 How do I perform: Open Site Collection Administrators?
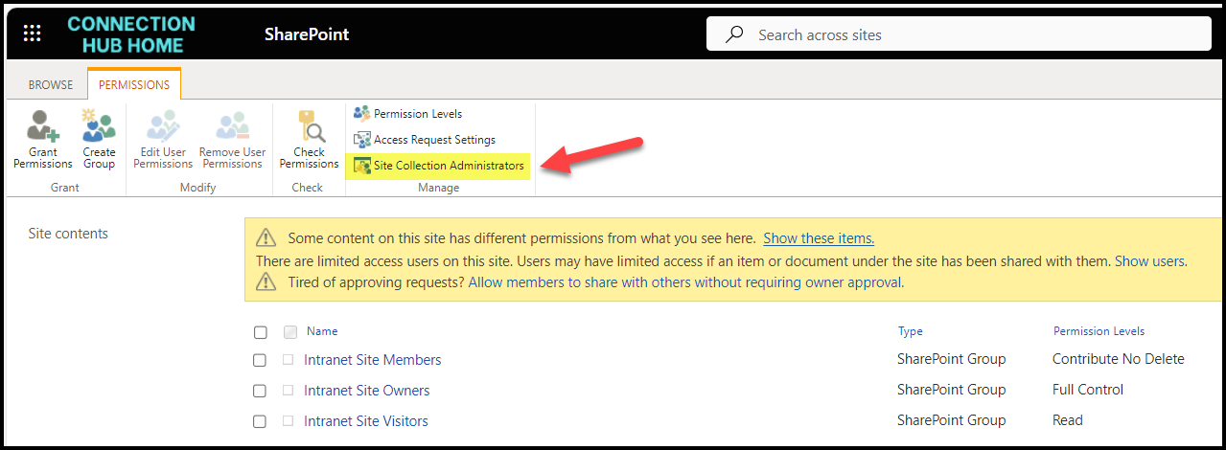tap(448, 166)
